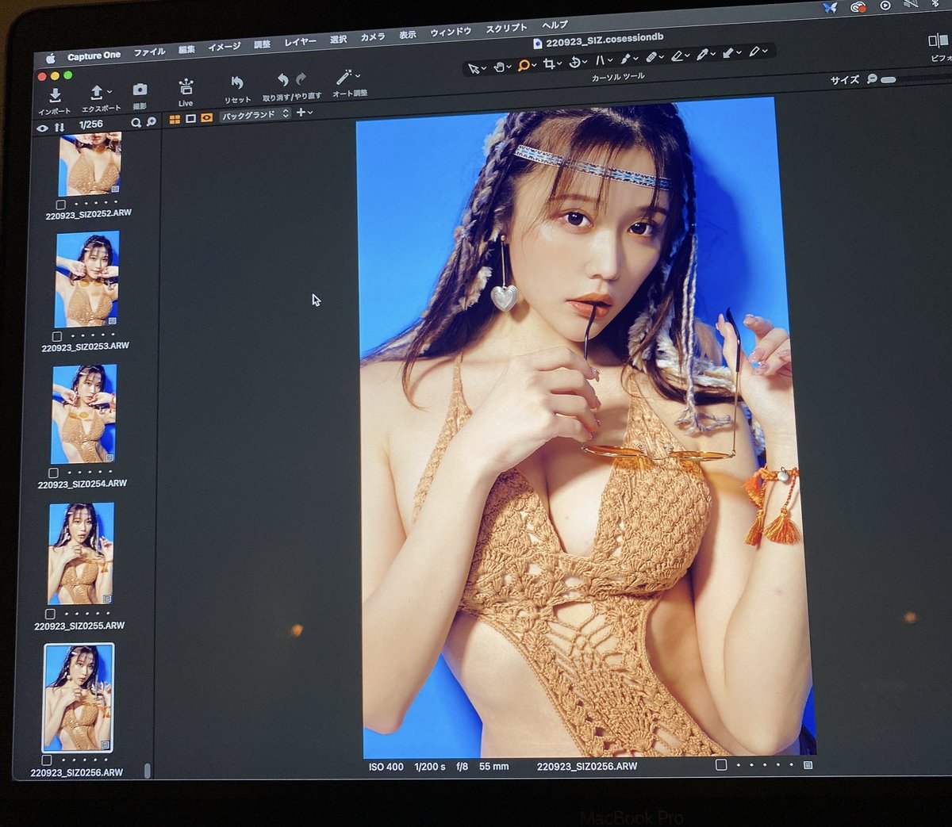Expand the Select tool dropdown arrow
Screen dimensions: 952x827
coord(483,69)
